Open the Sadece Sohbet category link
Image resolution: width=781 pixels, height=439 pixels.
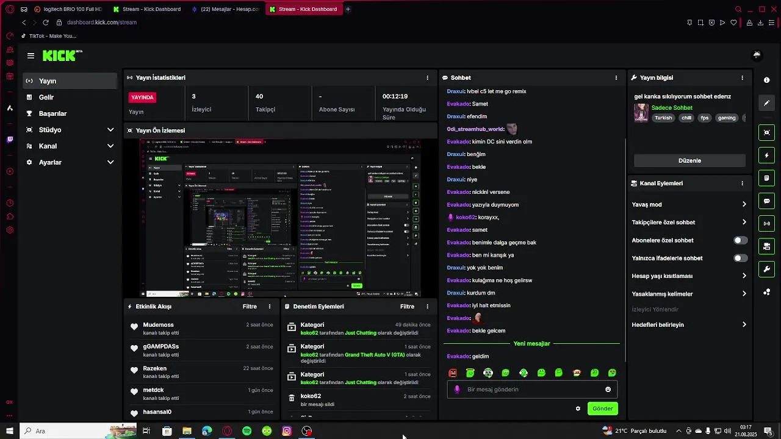click(672, 108)
